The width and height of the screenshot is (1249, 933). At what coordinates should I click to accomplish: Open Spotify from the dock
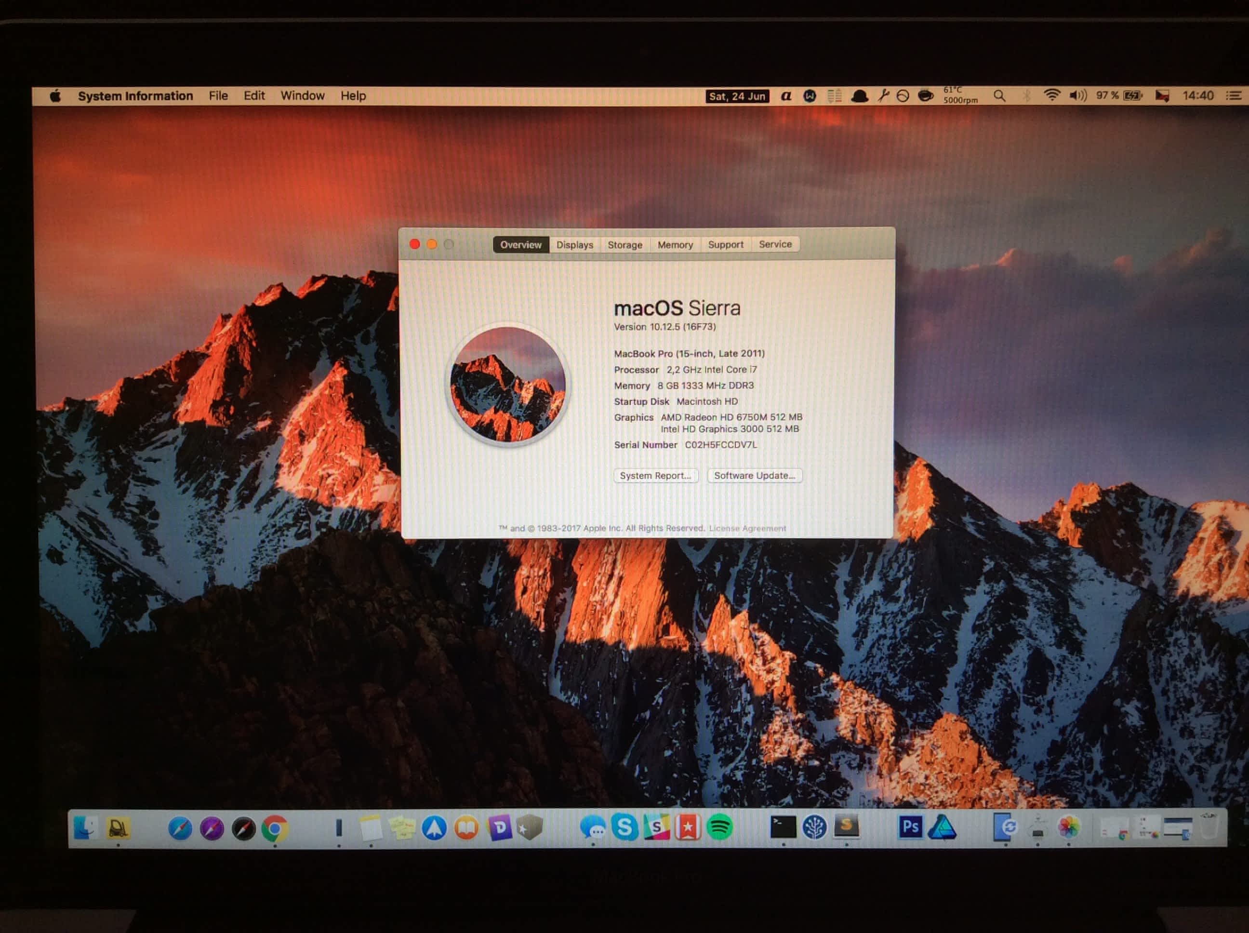pyautogui.click(x=719, y=828)
